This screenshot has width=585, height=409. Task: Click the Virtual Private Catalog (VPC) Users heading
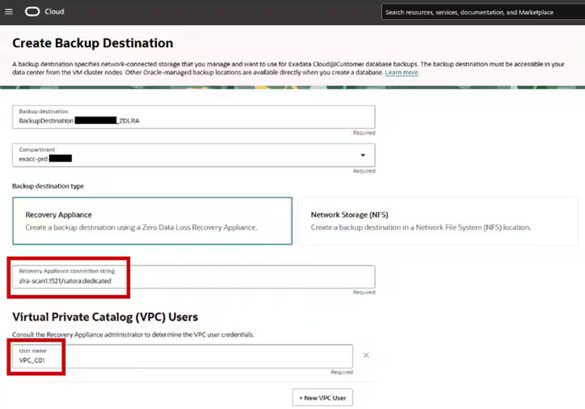coord(105,317)
